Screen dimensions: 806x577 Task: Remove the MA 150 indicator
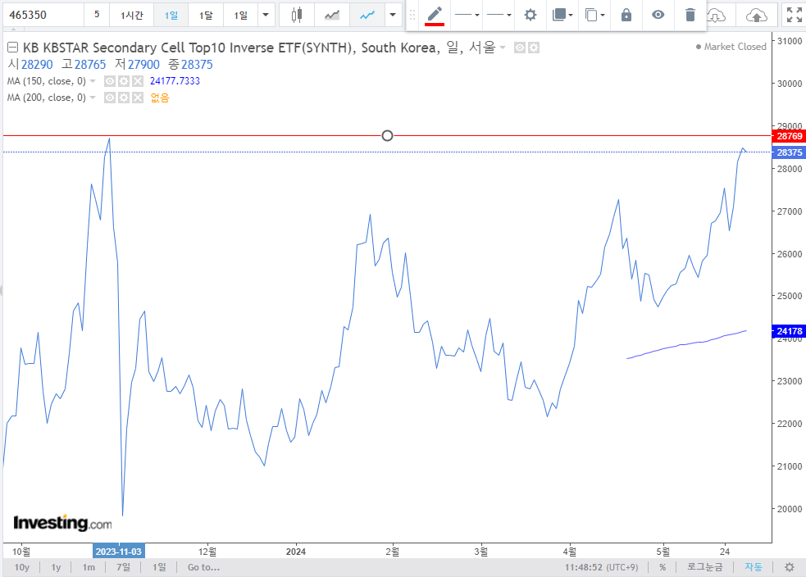[137, 81]
